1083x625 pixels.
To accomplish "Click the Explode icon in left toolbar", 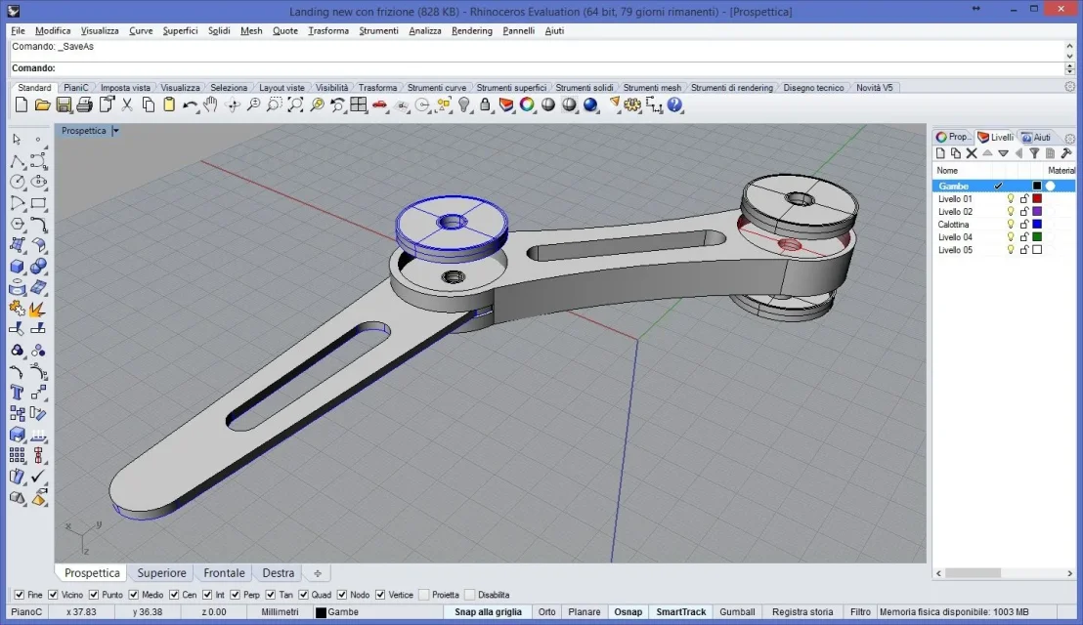I will (x=39, y=309).
